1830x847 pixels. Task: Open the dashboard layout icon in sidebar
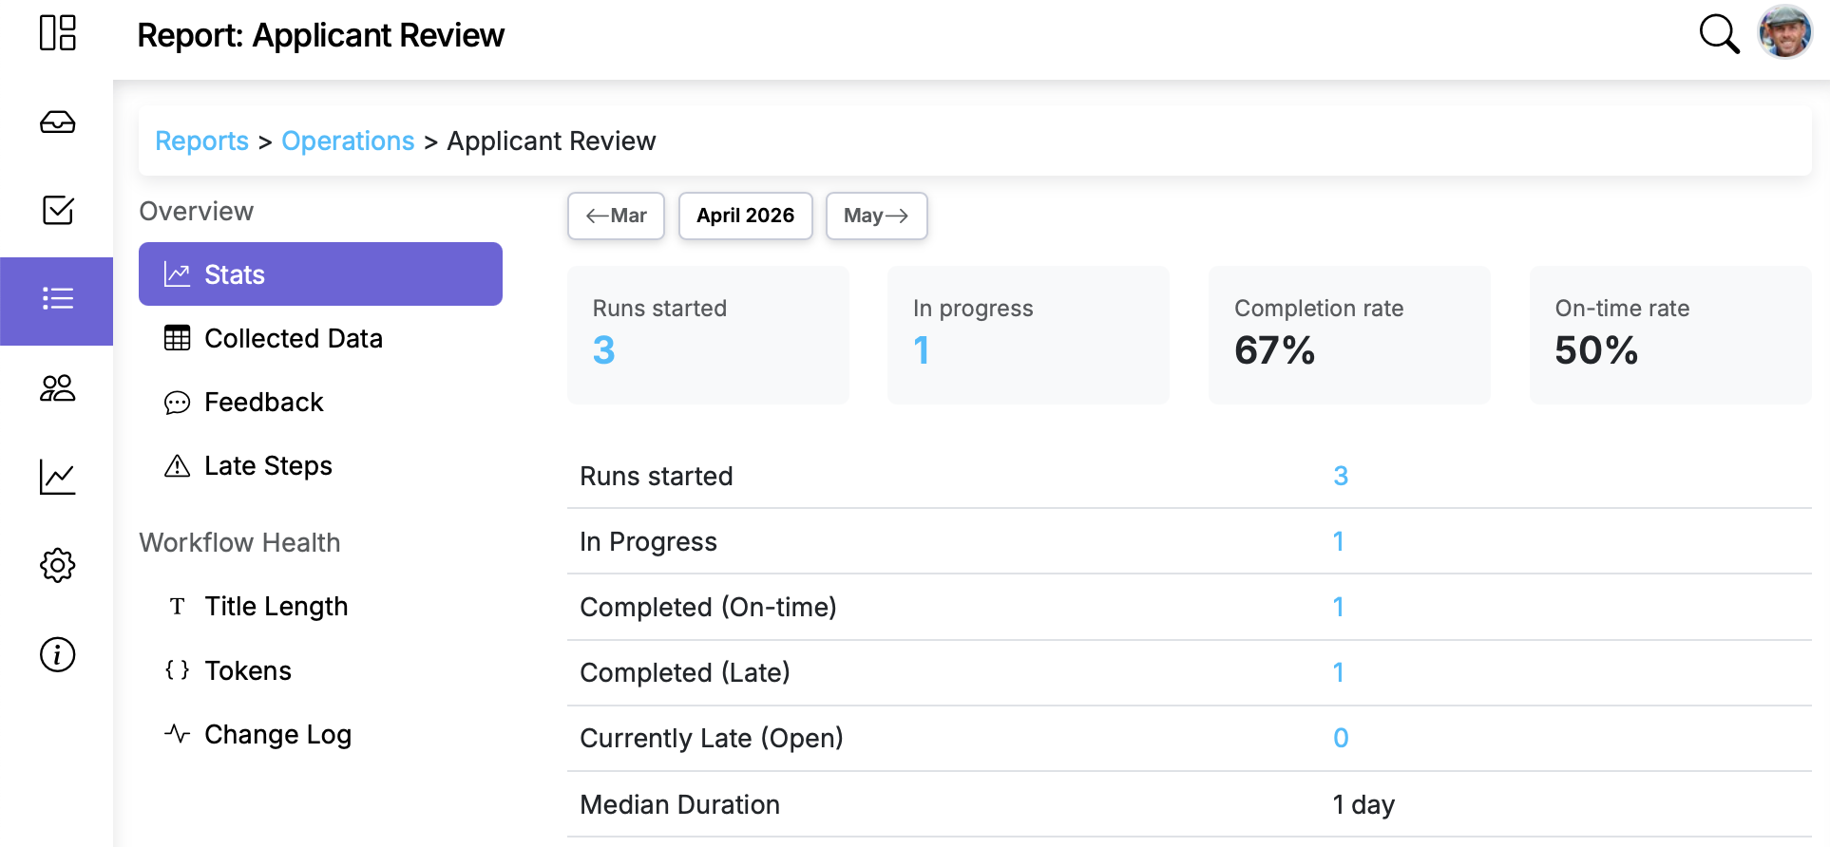coord(57,33)
